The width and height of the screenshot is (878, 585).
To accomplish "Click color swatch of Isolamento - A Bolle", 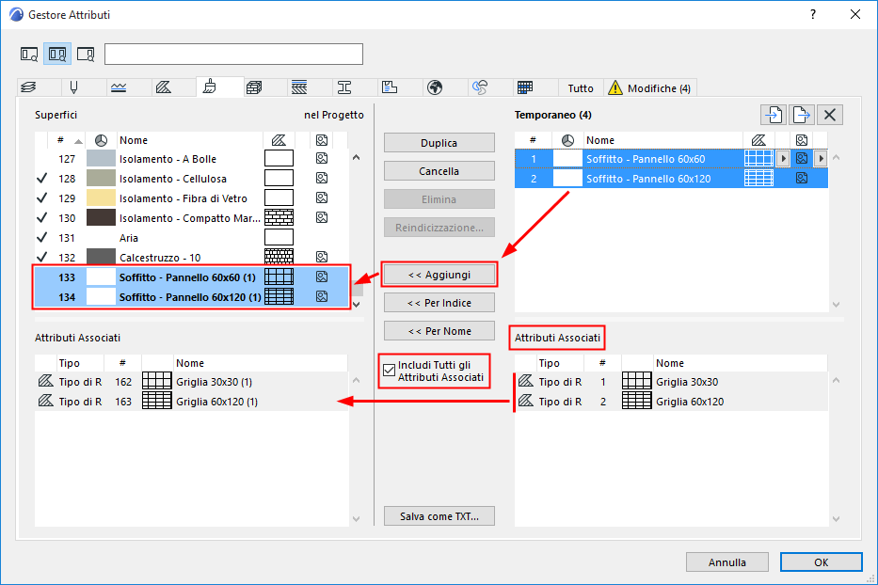I will click(101, 159).
